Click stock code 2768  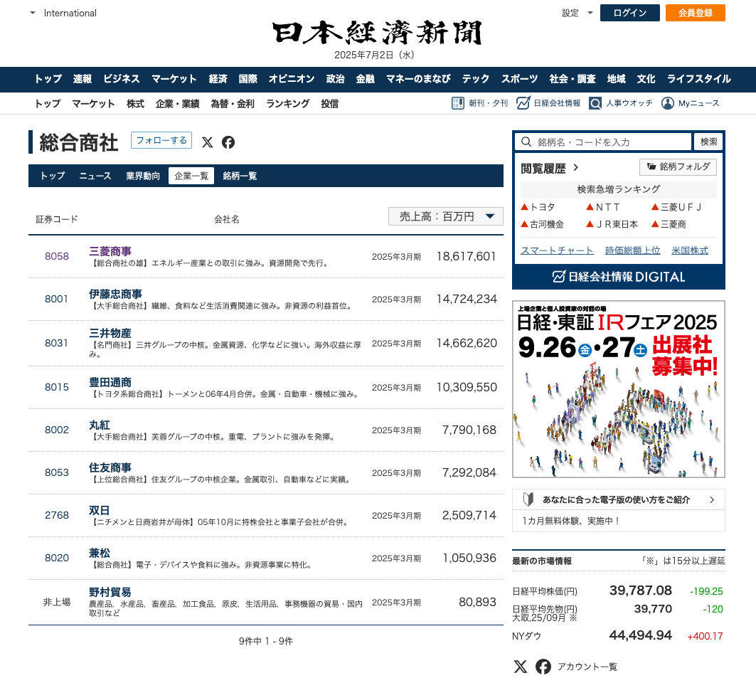(x=57, y=515)
